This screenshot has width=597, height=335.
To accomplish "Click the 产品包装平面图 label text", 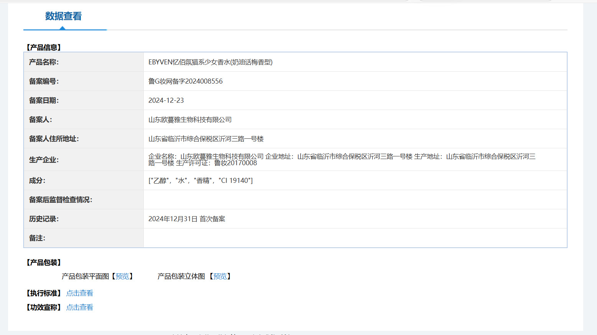I will pos(85,276).
